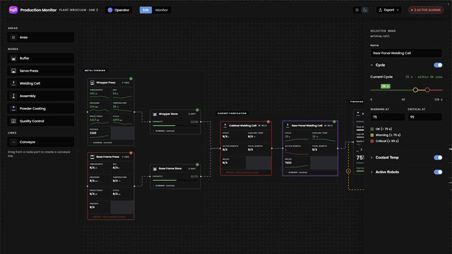Click the Base Frame Press node icon
The height and width of the screenshot is (254, 452).
(92, 157)
